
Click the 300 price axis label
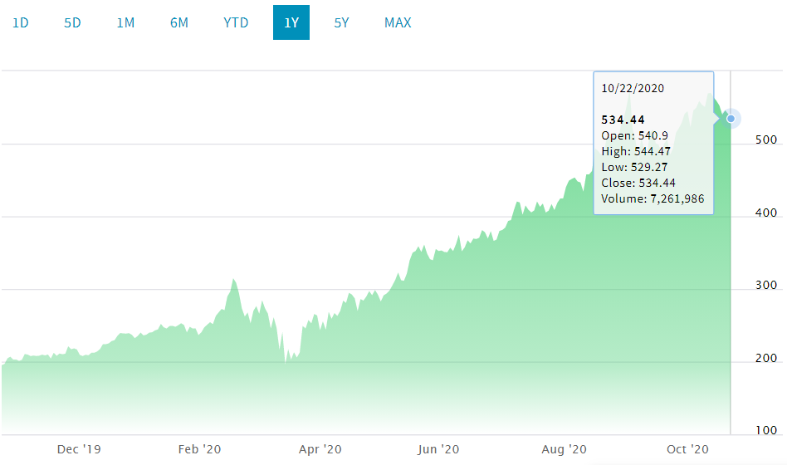[x=767, y=285]
